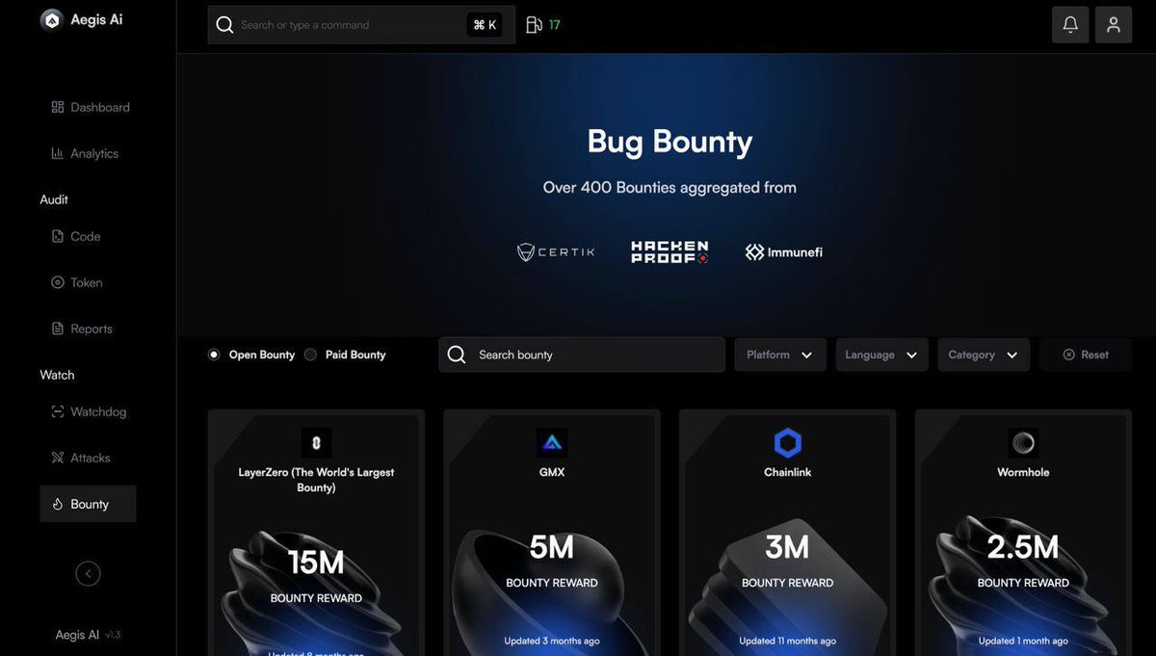
Task: Open the Chainlink 3M bounty card
Action: tap(788, 533)
